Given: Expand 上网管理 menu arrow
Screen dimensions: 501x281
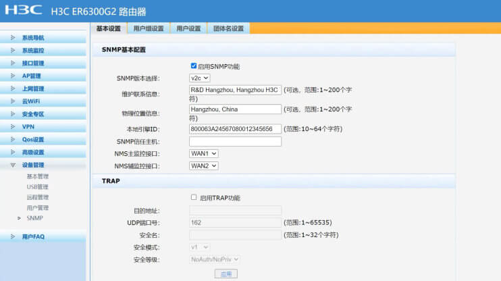Looking at the screenshot, I should pyautogui.click(x=13, y=88).
